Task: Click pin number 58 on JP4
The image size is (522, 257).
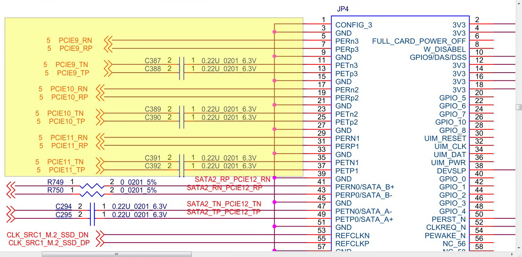Action: tap(479, 247)
